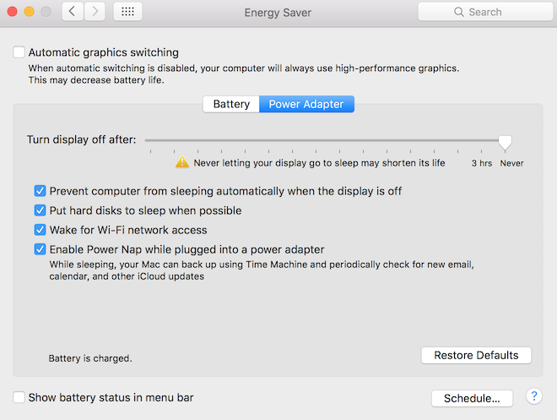Go forward with the right chevron button
This screenshot has height=420, width=557.
95,11
